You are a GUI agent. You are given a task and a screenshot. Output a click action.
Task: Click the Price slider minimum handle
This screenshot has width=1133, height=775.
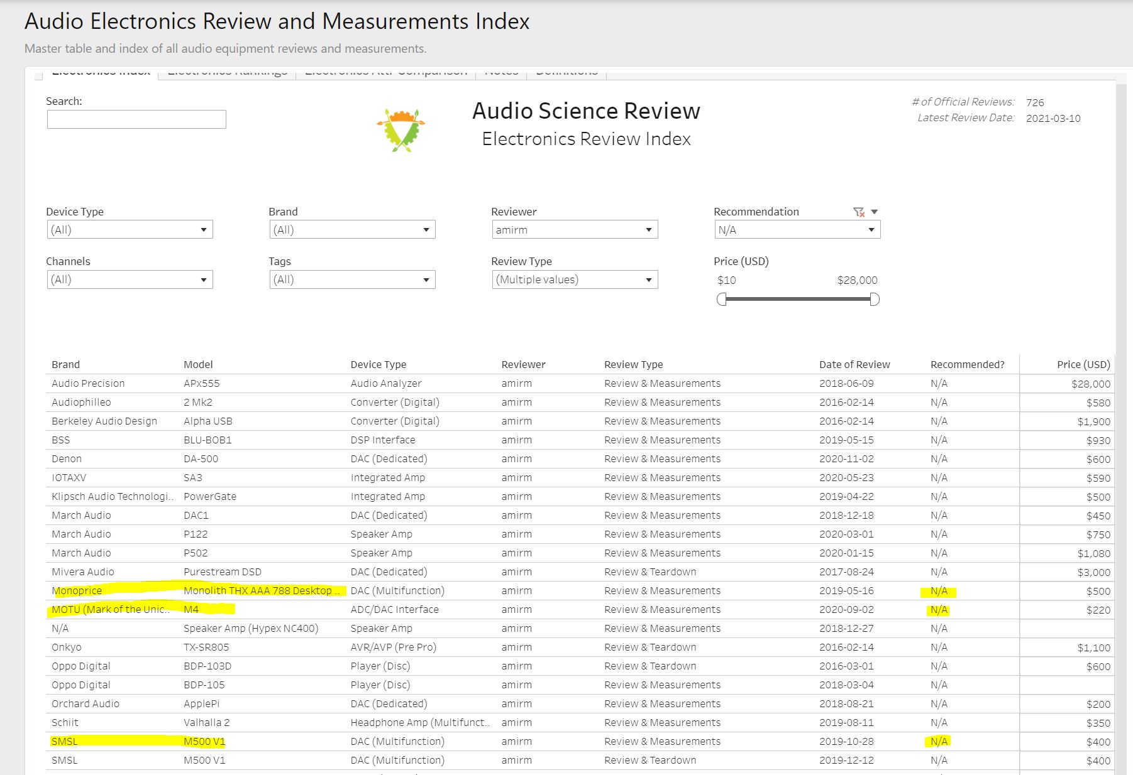[x=722, y=300]
